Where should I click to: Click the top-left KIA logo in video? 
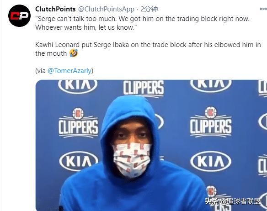[x=78, y=85]
